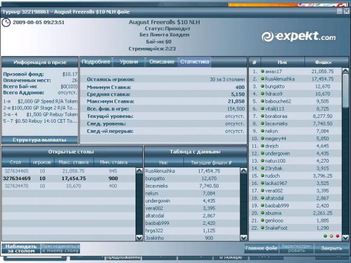Image resolution: width=351 pixels, height=263 pixels.
Task: Click scroll-down arrow of the table data panel
Action: (243, 238)
